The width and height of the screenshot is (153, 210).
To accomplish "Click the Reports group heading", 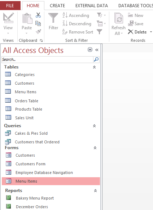I will coord(14,191).
